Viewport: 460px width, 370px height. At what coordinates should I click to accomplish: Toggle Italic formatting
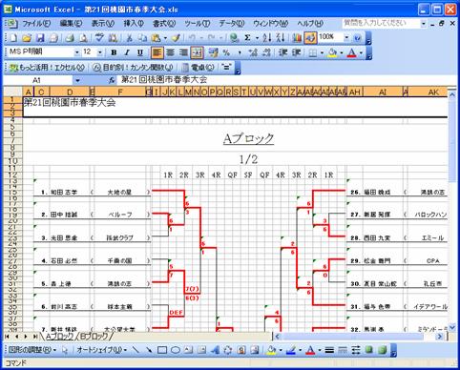(x=127, y=52)
